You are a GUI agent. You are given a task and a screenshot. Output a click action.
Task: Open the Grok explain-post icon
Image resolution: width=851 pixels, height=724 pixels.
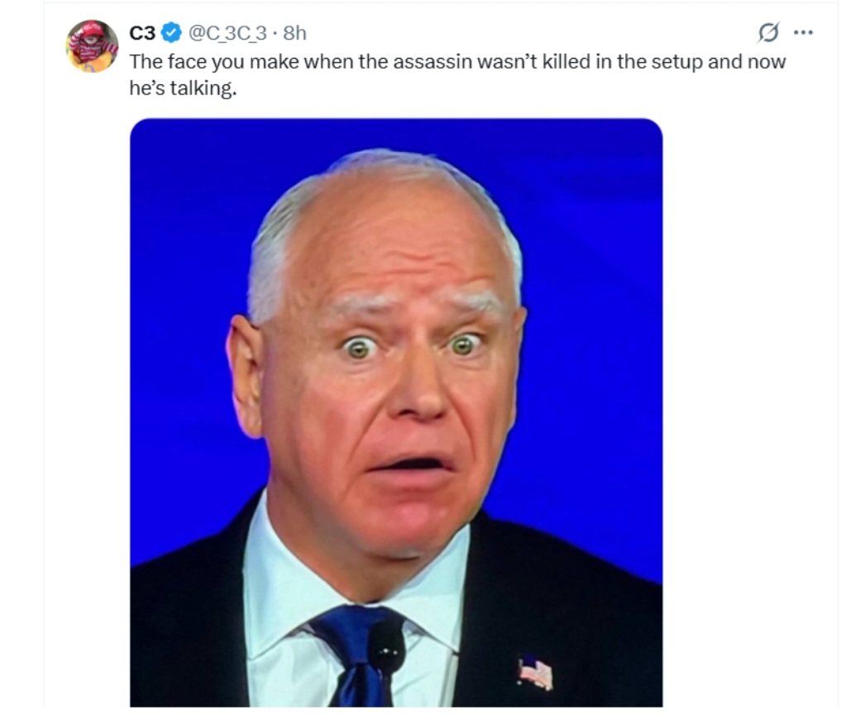tap(768, 32)
